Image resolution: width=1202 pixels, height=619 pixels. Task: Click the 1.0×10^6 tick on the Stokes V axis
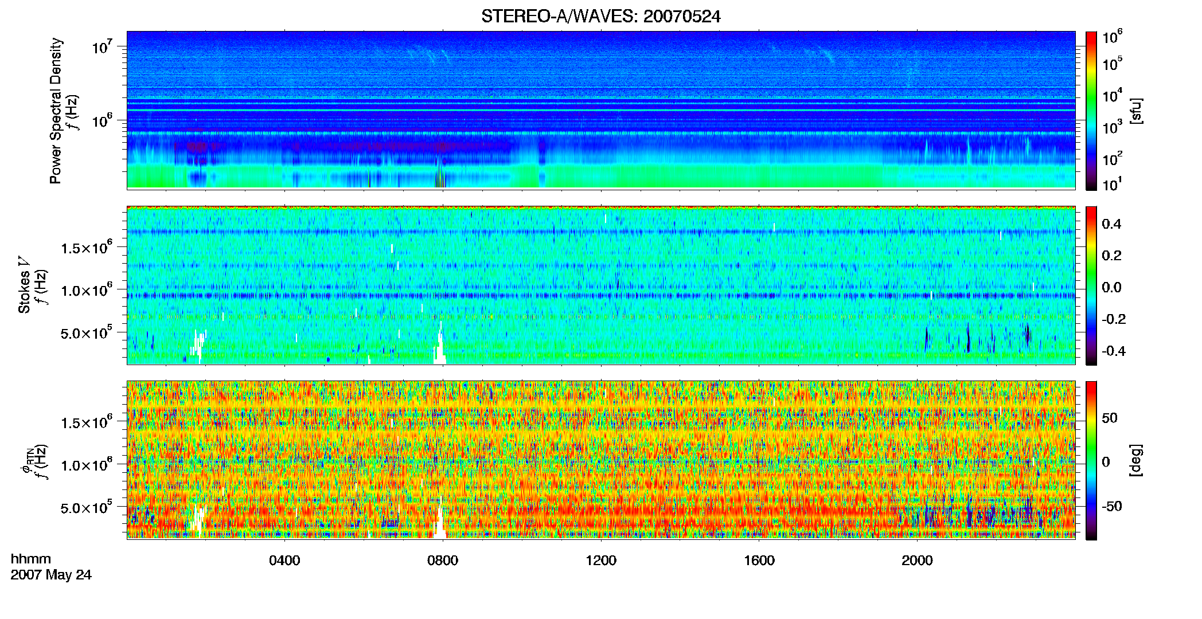point(86,290)
